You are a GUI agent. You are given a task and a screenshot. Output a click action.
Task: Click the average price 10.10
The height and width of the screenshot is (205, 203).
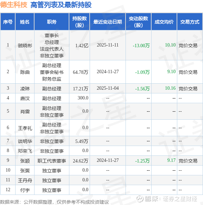click(x=170, y=45)
